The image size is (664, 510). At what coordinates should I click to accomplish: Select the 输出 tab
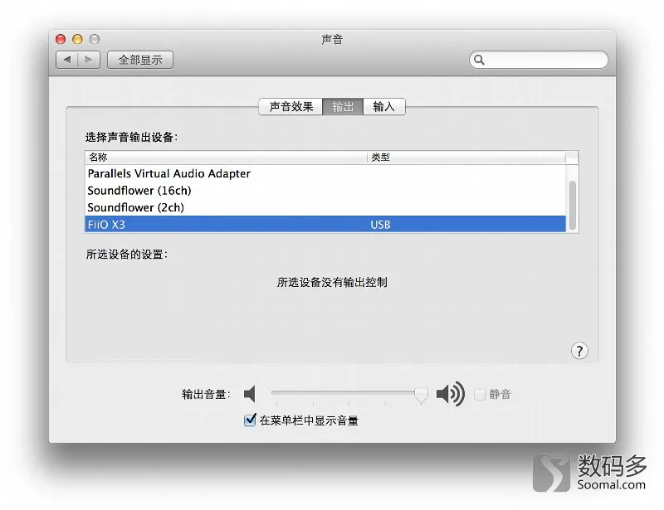click(x=343, y=106)
